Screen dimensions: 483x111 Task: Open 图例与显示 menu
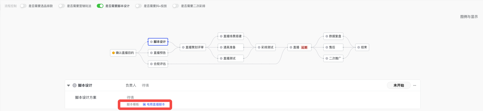469,17
